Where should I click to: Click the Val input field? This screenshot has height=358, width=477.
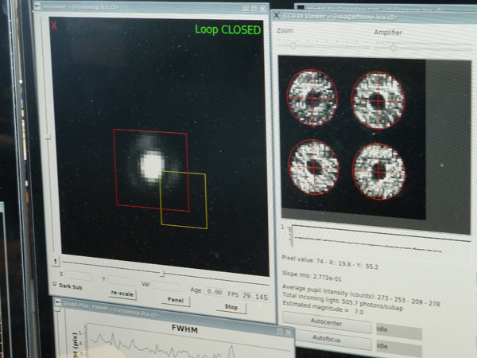[166, 286]
